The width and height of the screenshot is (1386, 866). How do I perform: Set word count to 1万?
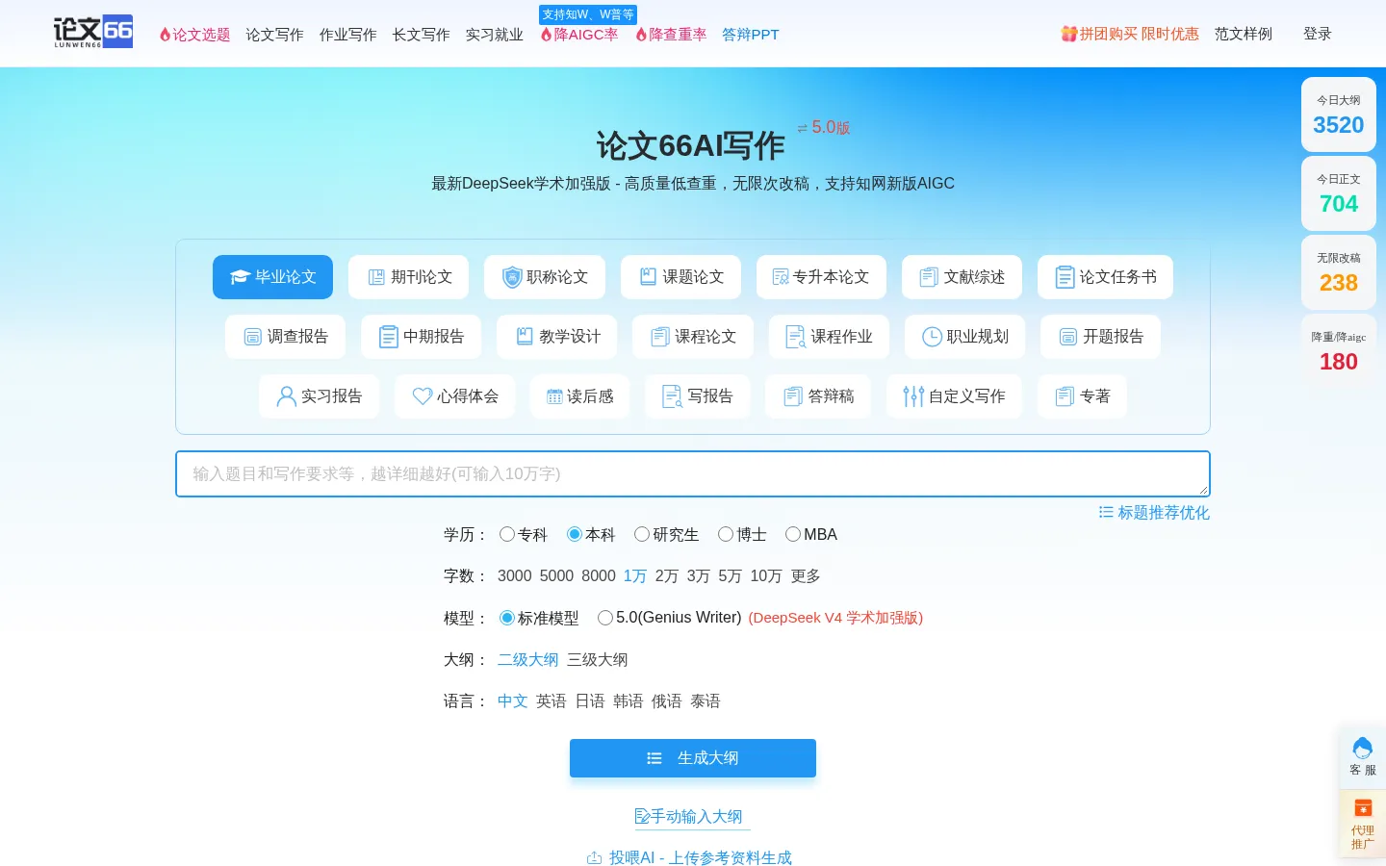click(x=635, y=576)
